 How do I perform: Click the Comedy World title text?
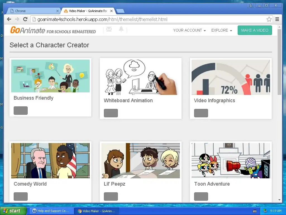coord(30,184)
